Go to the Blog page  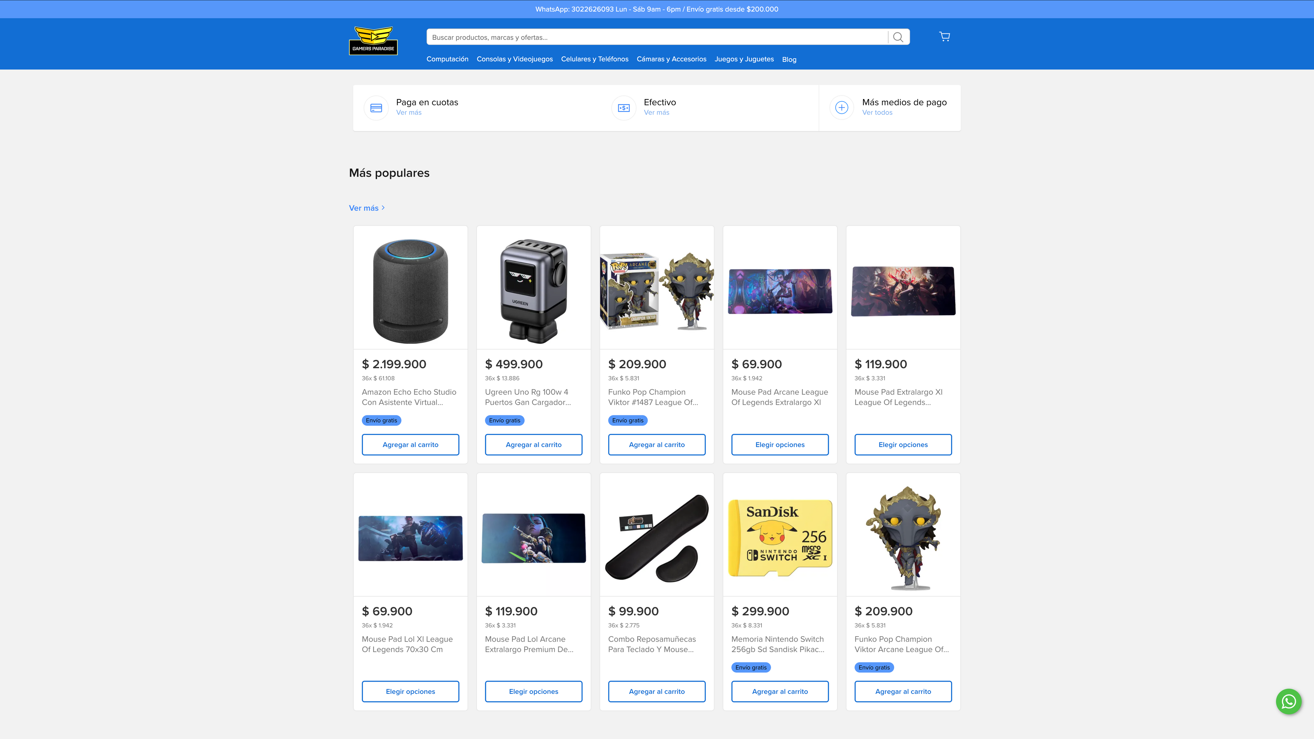(x=789, y=60)
